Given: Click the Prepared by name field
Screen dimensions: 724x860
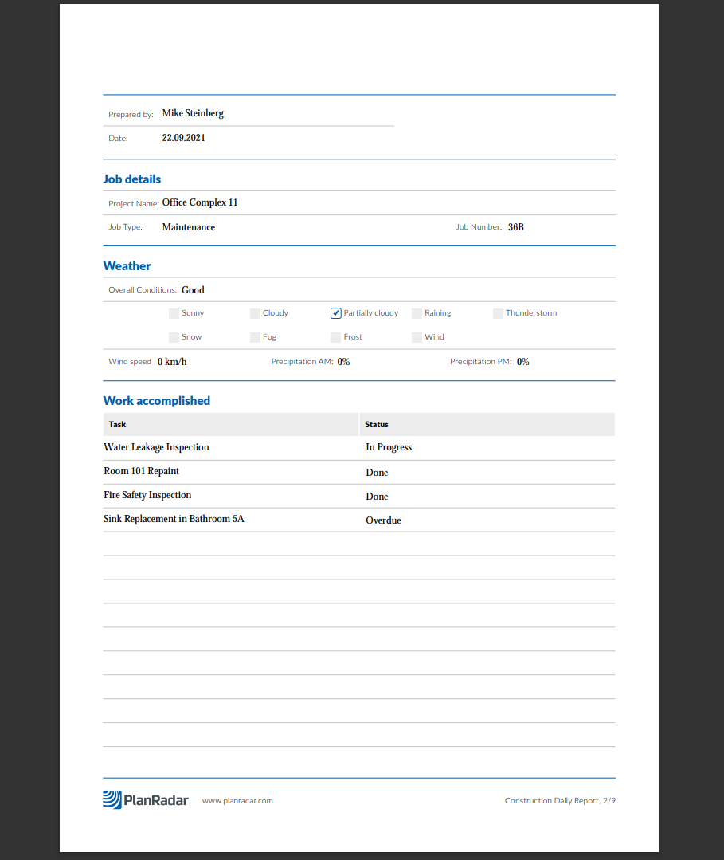Looking at the screenshot, I should click(193, 113).
